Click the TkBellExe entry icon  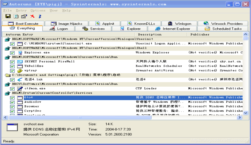pos(20,66)
